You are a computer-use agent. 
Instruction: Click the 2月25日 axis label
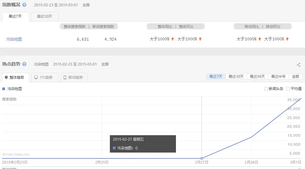(x=102, y=162)
